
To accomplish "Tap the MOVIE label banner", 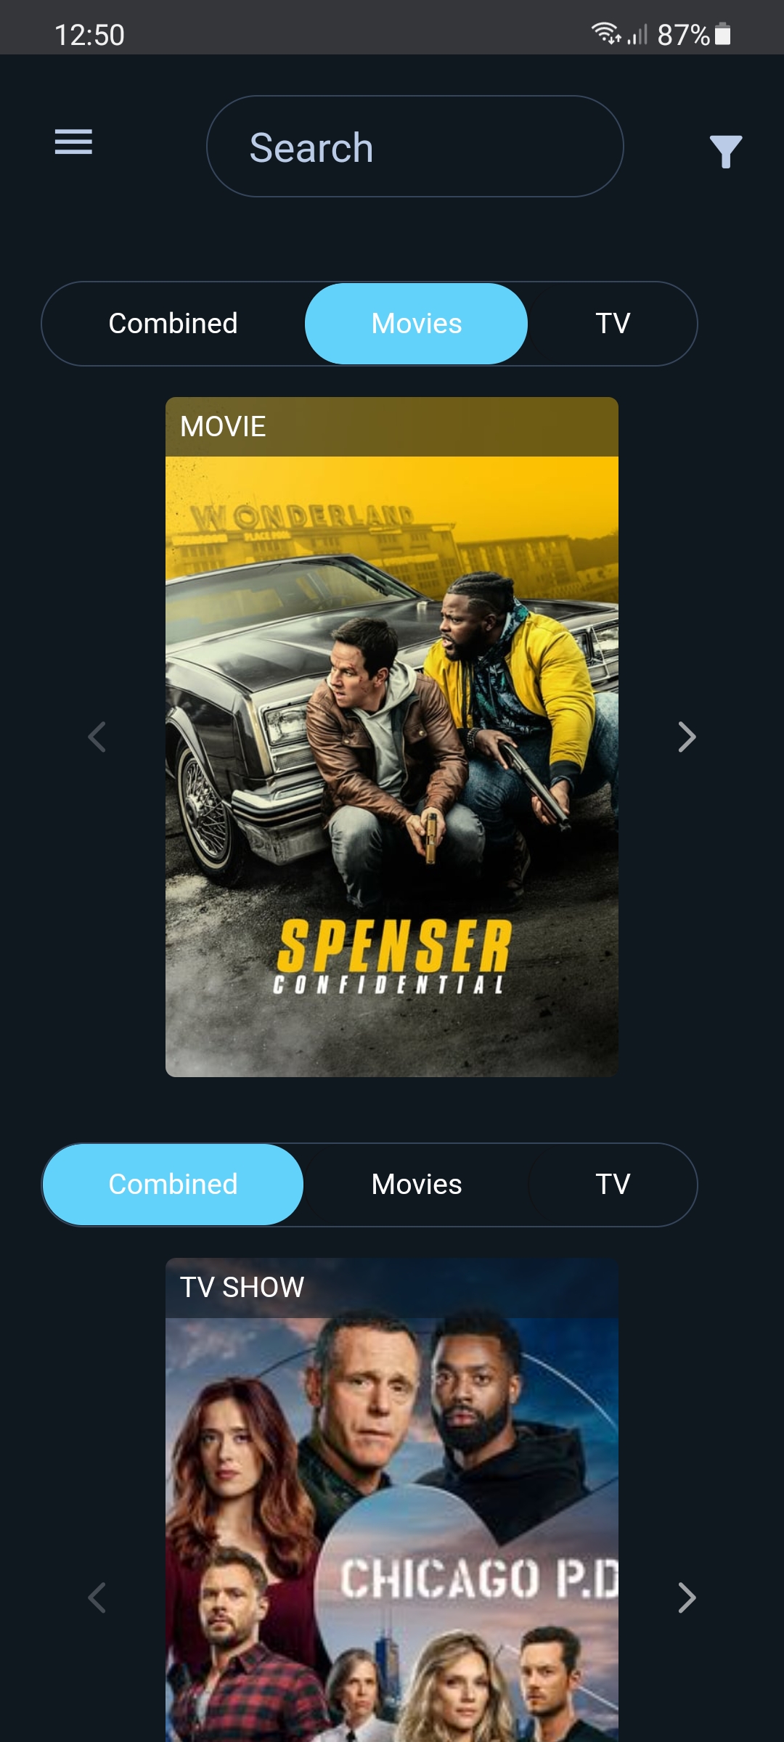I will click(x=392, y=427).
